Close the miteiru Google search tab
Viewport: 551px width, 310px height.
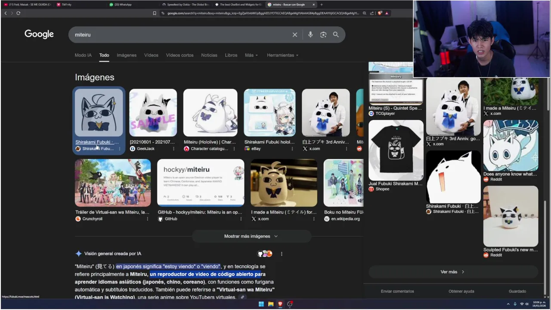click(314, 4)
